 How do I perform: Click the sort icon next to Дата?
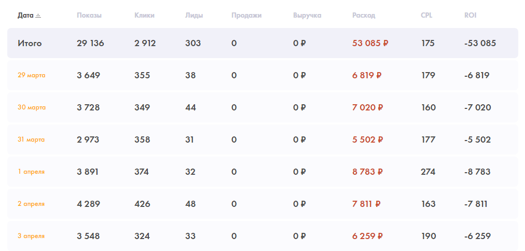coord(38,16)
